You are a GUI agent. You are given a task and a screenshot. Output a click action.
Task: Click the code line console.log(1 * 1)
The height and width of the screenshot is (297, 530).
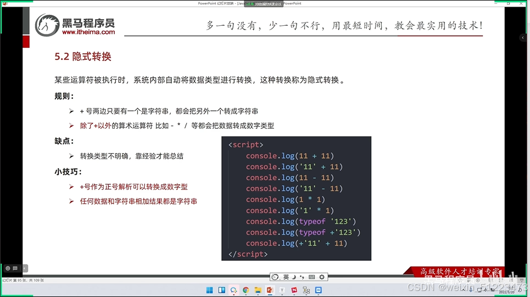(285, 199)
